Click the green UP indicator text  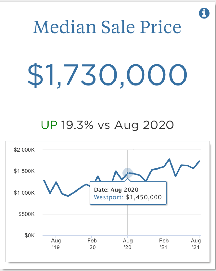click(x=49, y=125)
